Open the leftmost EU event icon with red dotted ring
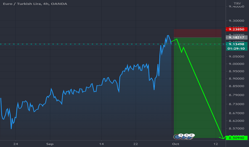 coord(177,137)
